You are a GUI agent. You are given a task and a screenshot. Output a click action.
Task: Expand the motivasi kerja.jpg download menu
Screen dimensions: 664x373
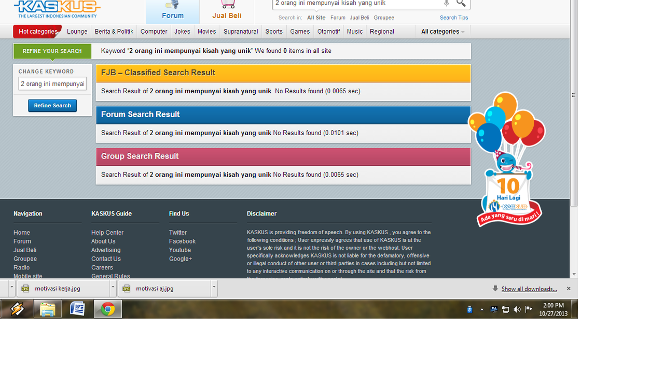pos(113,289)
